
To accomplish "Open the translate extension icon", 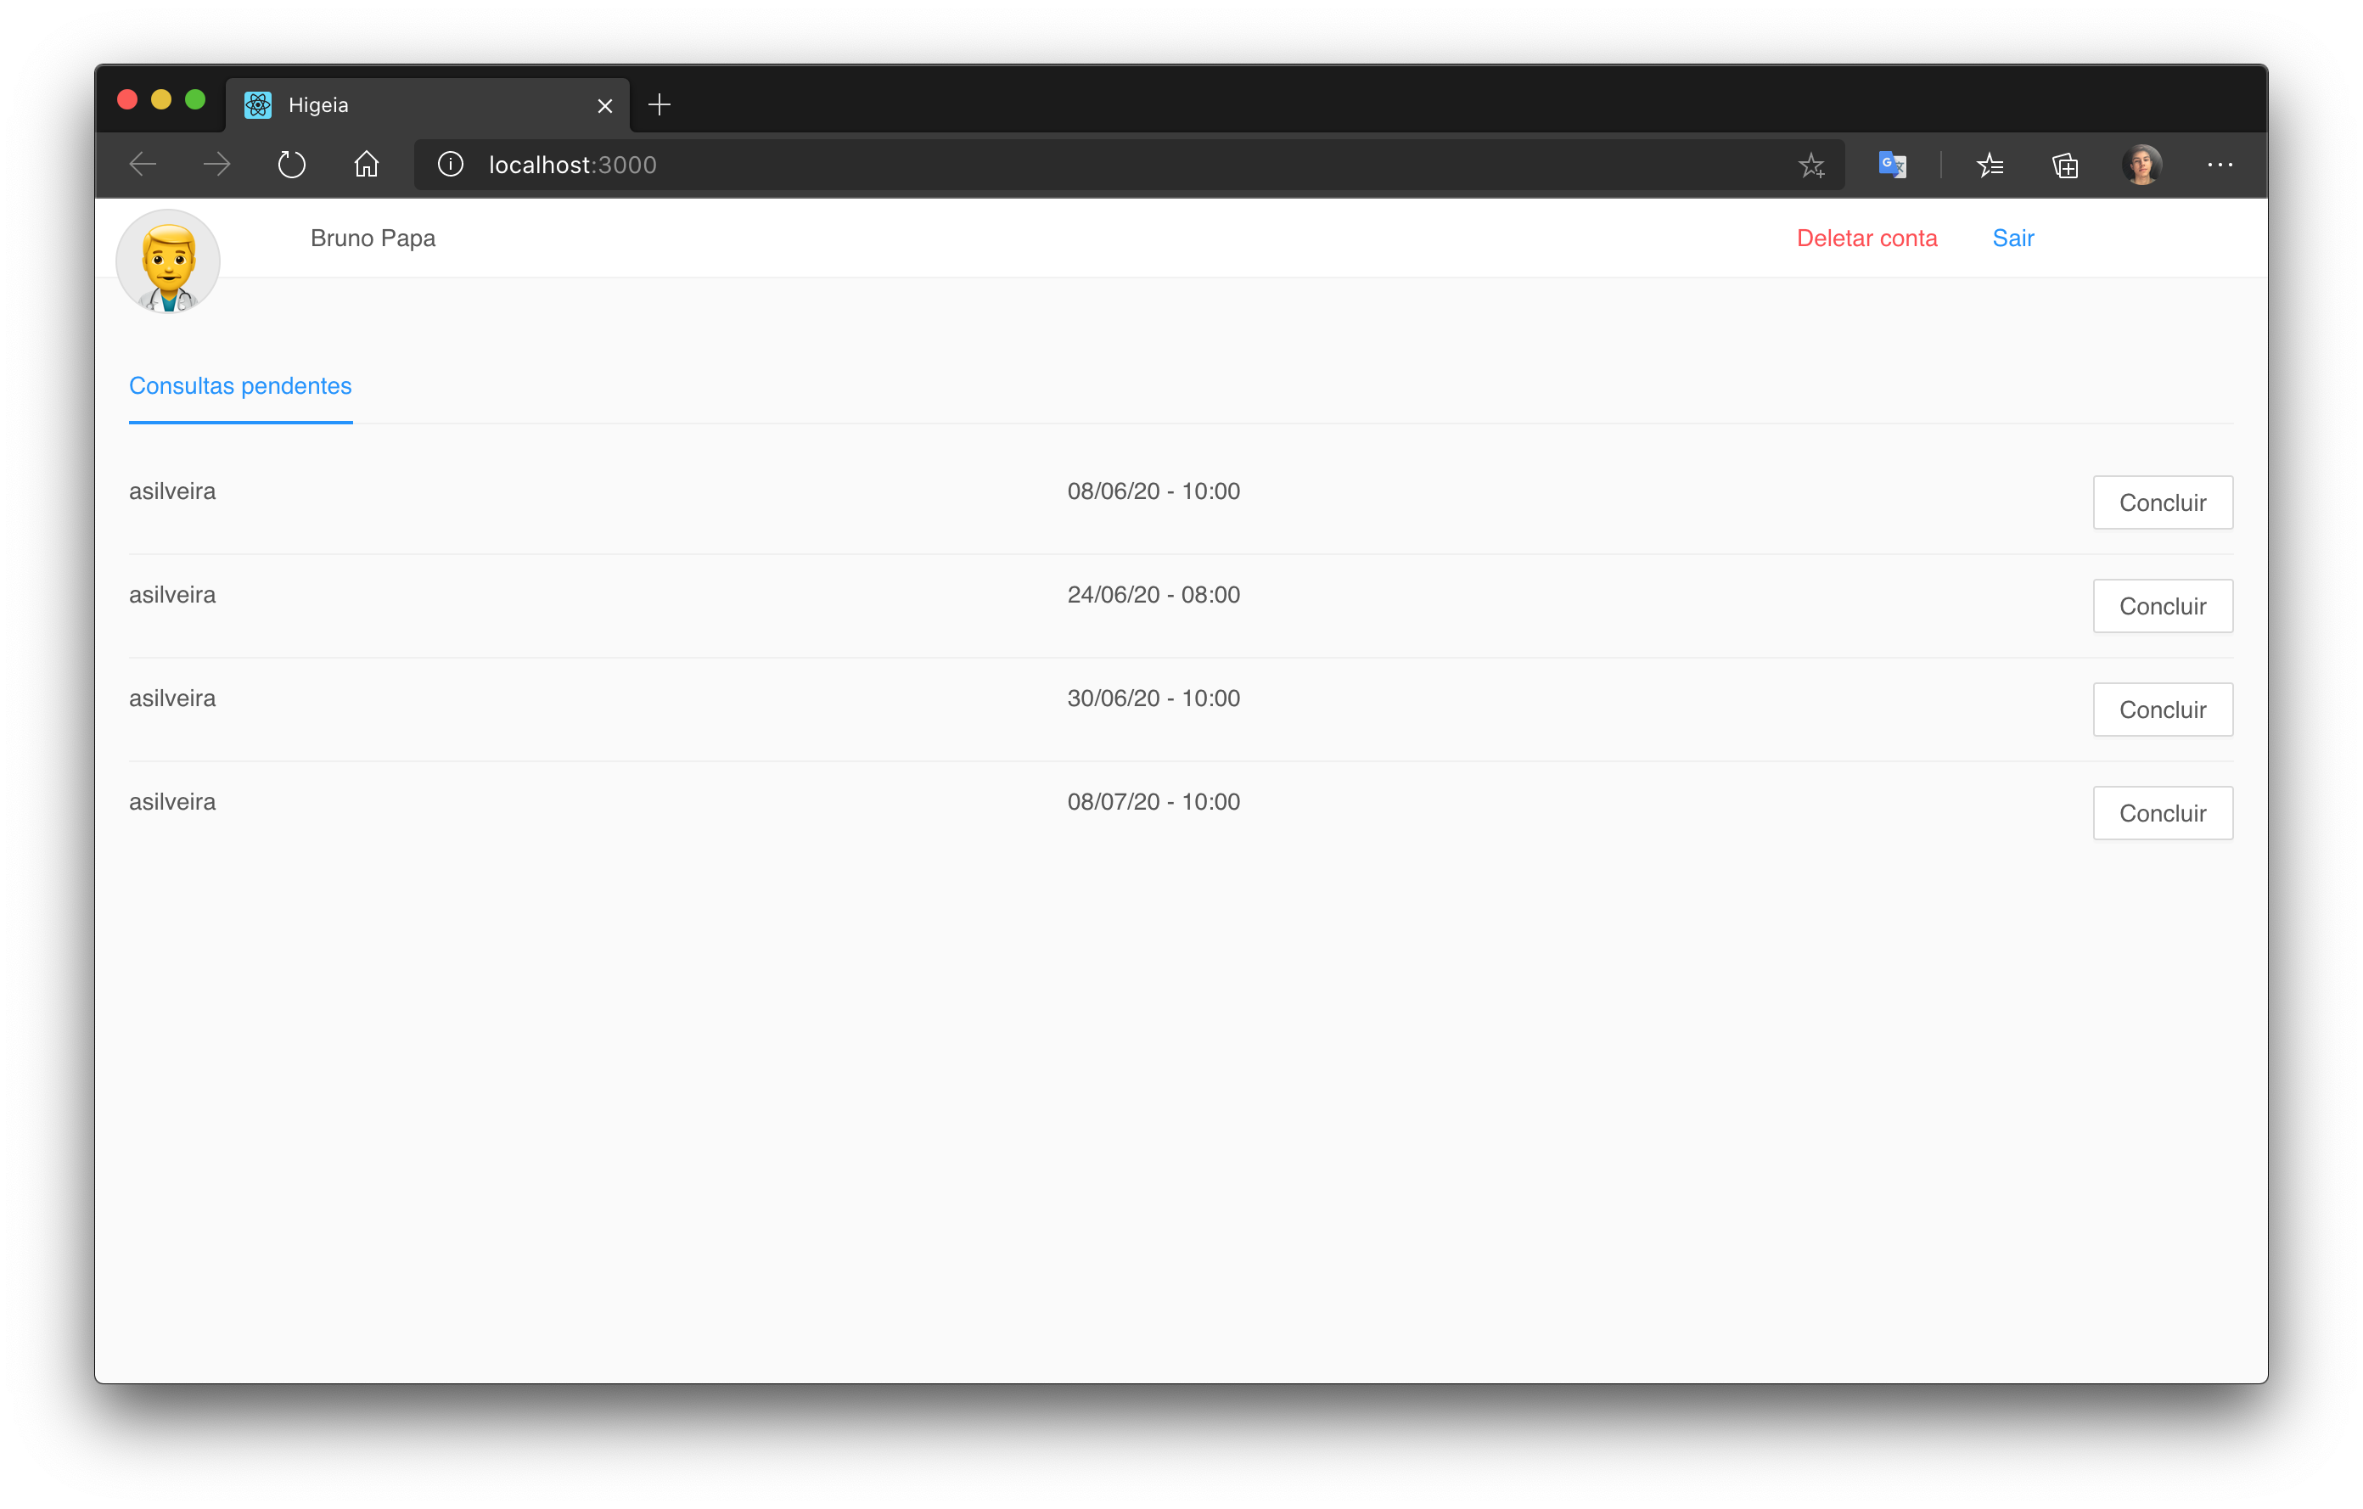I will click(1892, 165).
